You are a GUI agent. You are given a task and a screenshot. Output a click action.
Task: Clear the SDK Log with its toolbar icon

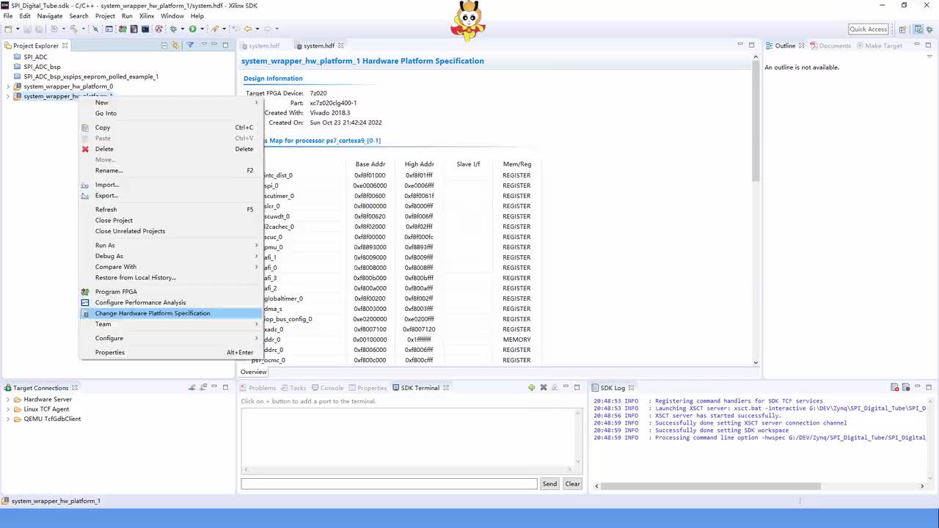coord(895,387)
